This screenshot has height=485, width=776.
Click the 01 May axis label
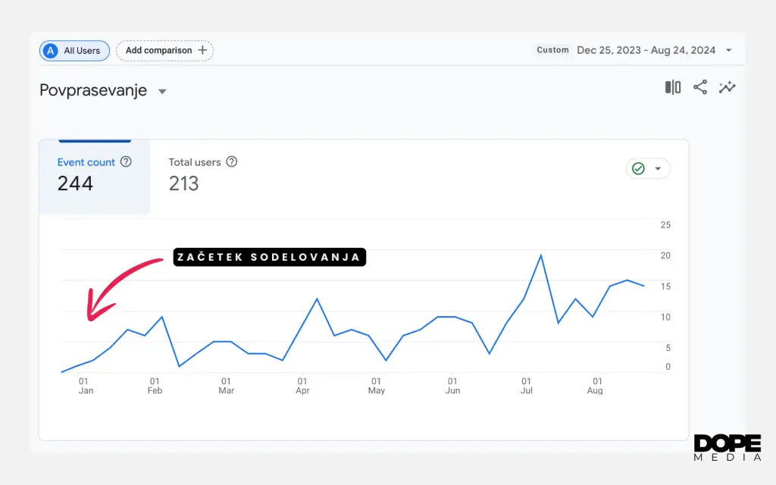376,386
